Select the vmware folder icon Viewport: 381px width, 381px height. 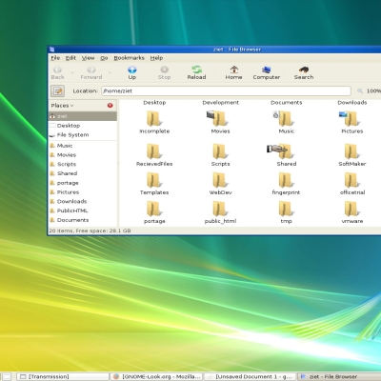tap(352, 209)
